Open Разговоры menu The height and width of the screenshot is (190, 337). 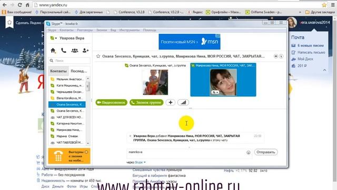click(x=85, y=30)
